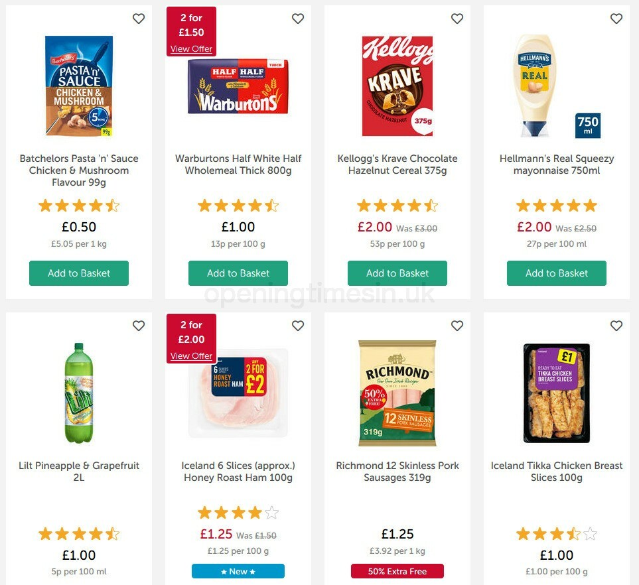This screenshot has height=585, width=639.
Task: Add Batchelors Pasta 'n' Sauce to basket
Action: [x=79, y=273]
